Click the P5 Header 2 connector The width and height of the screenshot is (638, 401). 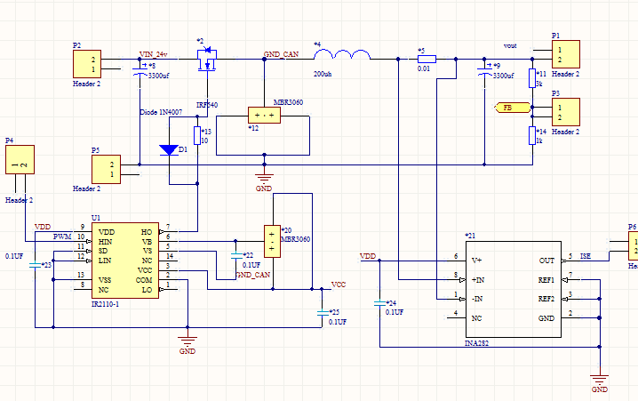(x=107, y=169)
